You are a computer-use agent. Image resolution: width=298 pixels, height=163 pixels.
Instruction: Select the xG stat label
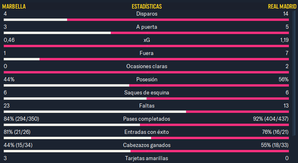147,40
